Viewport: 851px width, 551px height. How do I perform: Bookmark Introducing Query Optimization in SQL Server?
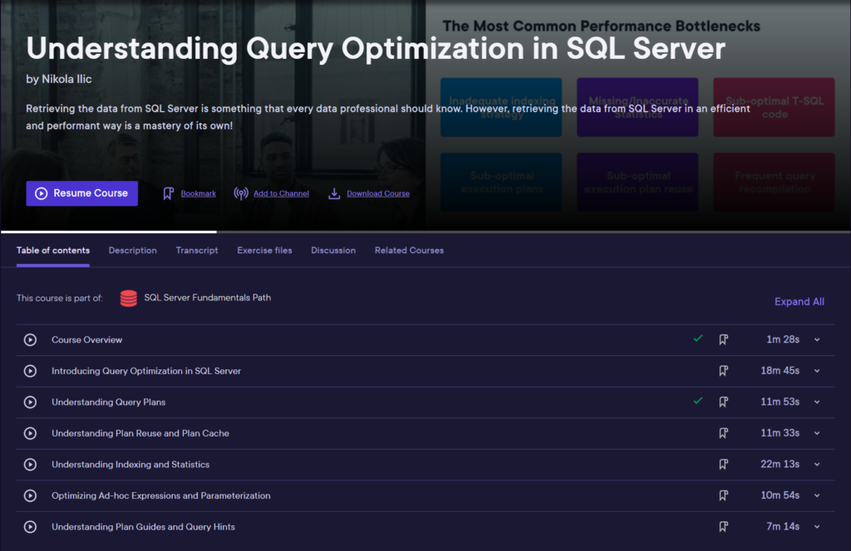click(x=724, y=371)
